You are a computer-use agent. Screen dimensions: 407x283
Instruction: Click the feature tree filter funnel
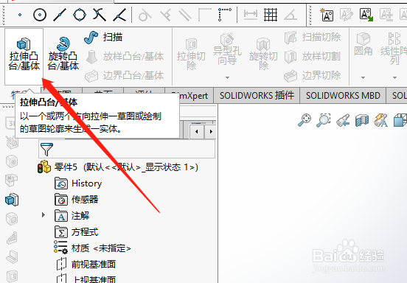click(x=46, y=149)
